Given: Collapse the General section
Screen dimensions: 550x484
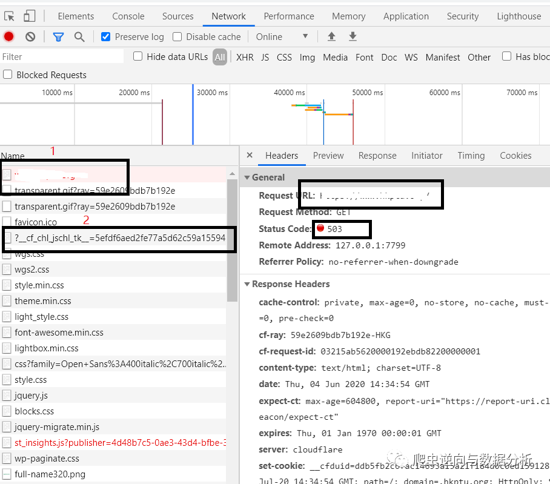Looking at the screenshot, I should pos(247,177).
